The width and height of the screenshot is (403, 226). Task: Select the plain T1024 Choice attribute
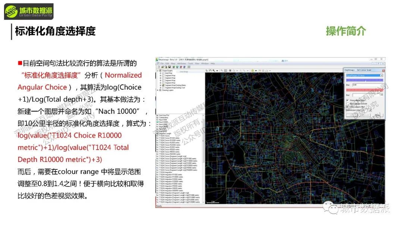(164, 136)
